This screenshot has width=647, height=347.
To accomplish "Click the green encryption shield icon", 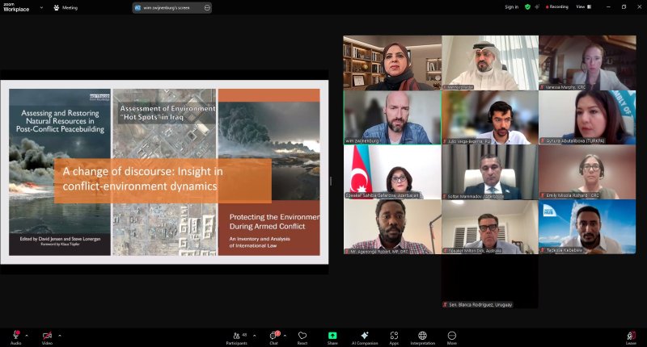I will click(527, 7).
